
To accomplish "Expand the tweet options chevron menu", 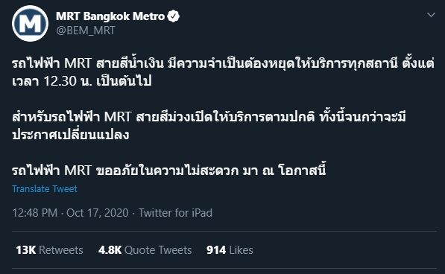I will tap(431, 15).
